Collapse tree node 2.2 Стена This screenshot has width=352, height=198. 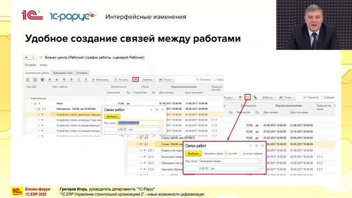(137, 144)
